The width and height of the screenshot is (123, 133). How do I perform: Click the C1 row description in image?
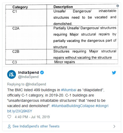pyautogui.click(x=85, y=17)
